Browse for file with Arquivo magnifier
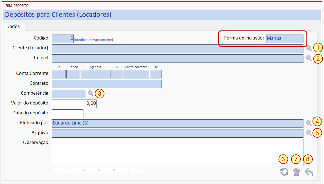The image size is (324, 184). tap(309, 133)
